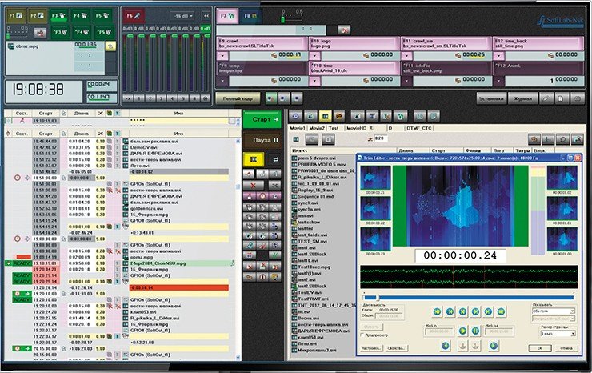
Task: Click the red X button beside titles progress bar
Action: (344, 30)
